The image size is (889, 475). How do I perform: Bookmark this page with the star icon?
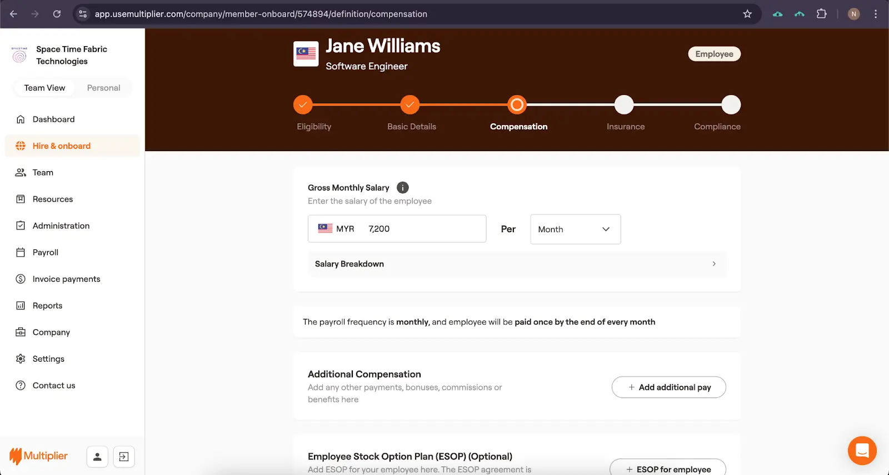pyautogui.click(x=747, y=14)
